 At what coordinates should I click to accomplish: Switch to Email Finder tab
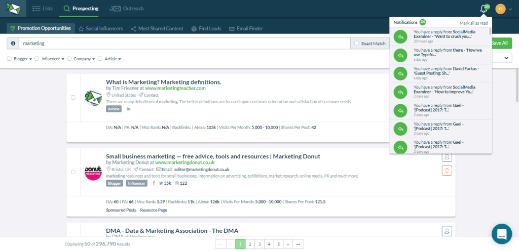[246, 29]
